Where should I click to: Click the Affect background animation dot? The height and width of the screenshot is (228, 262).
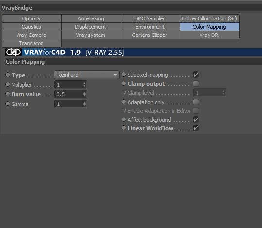point(124,119)
